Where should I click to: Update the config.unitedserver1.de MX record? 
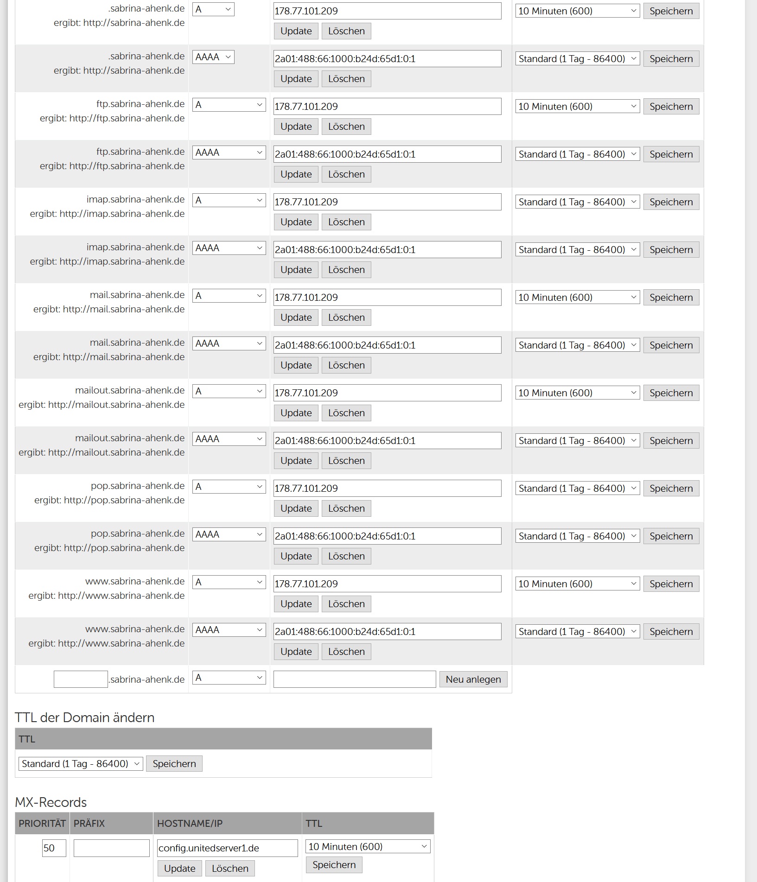(x=179, y=869)
